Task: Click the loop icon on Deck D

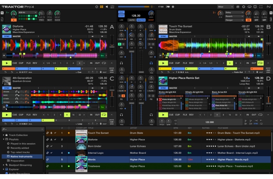Action: (x=260, y=115)
